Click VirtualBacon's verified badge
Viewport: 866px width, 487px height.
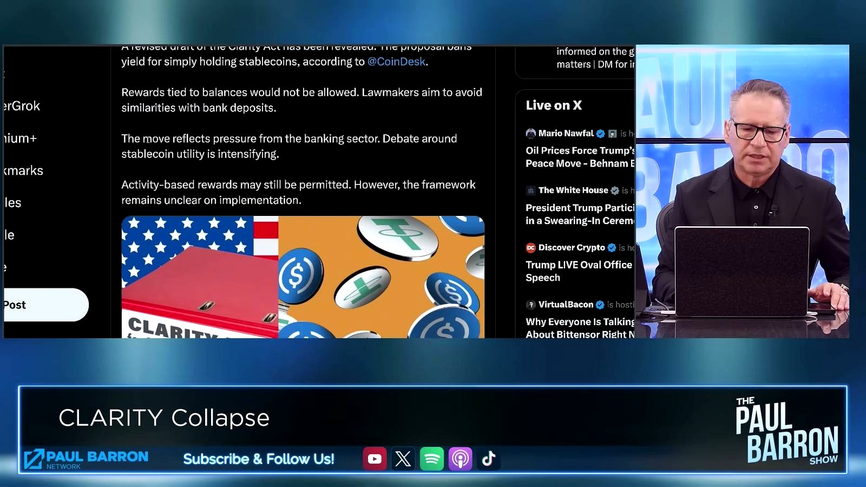click(x=600, y=305)
